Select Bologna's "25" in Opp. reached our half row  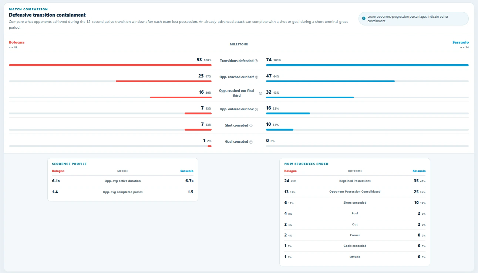[x=201, y=76]
